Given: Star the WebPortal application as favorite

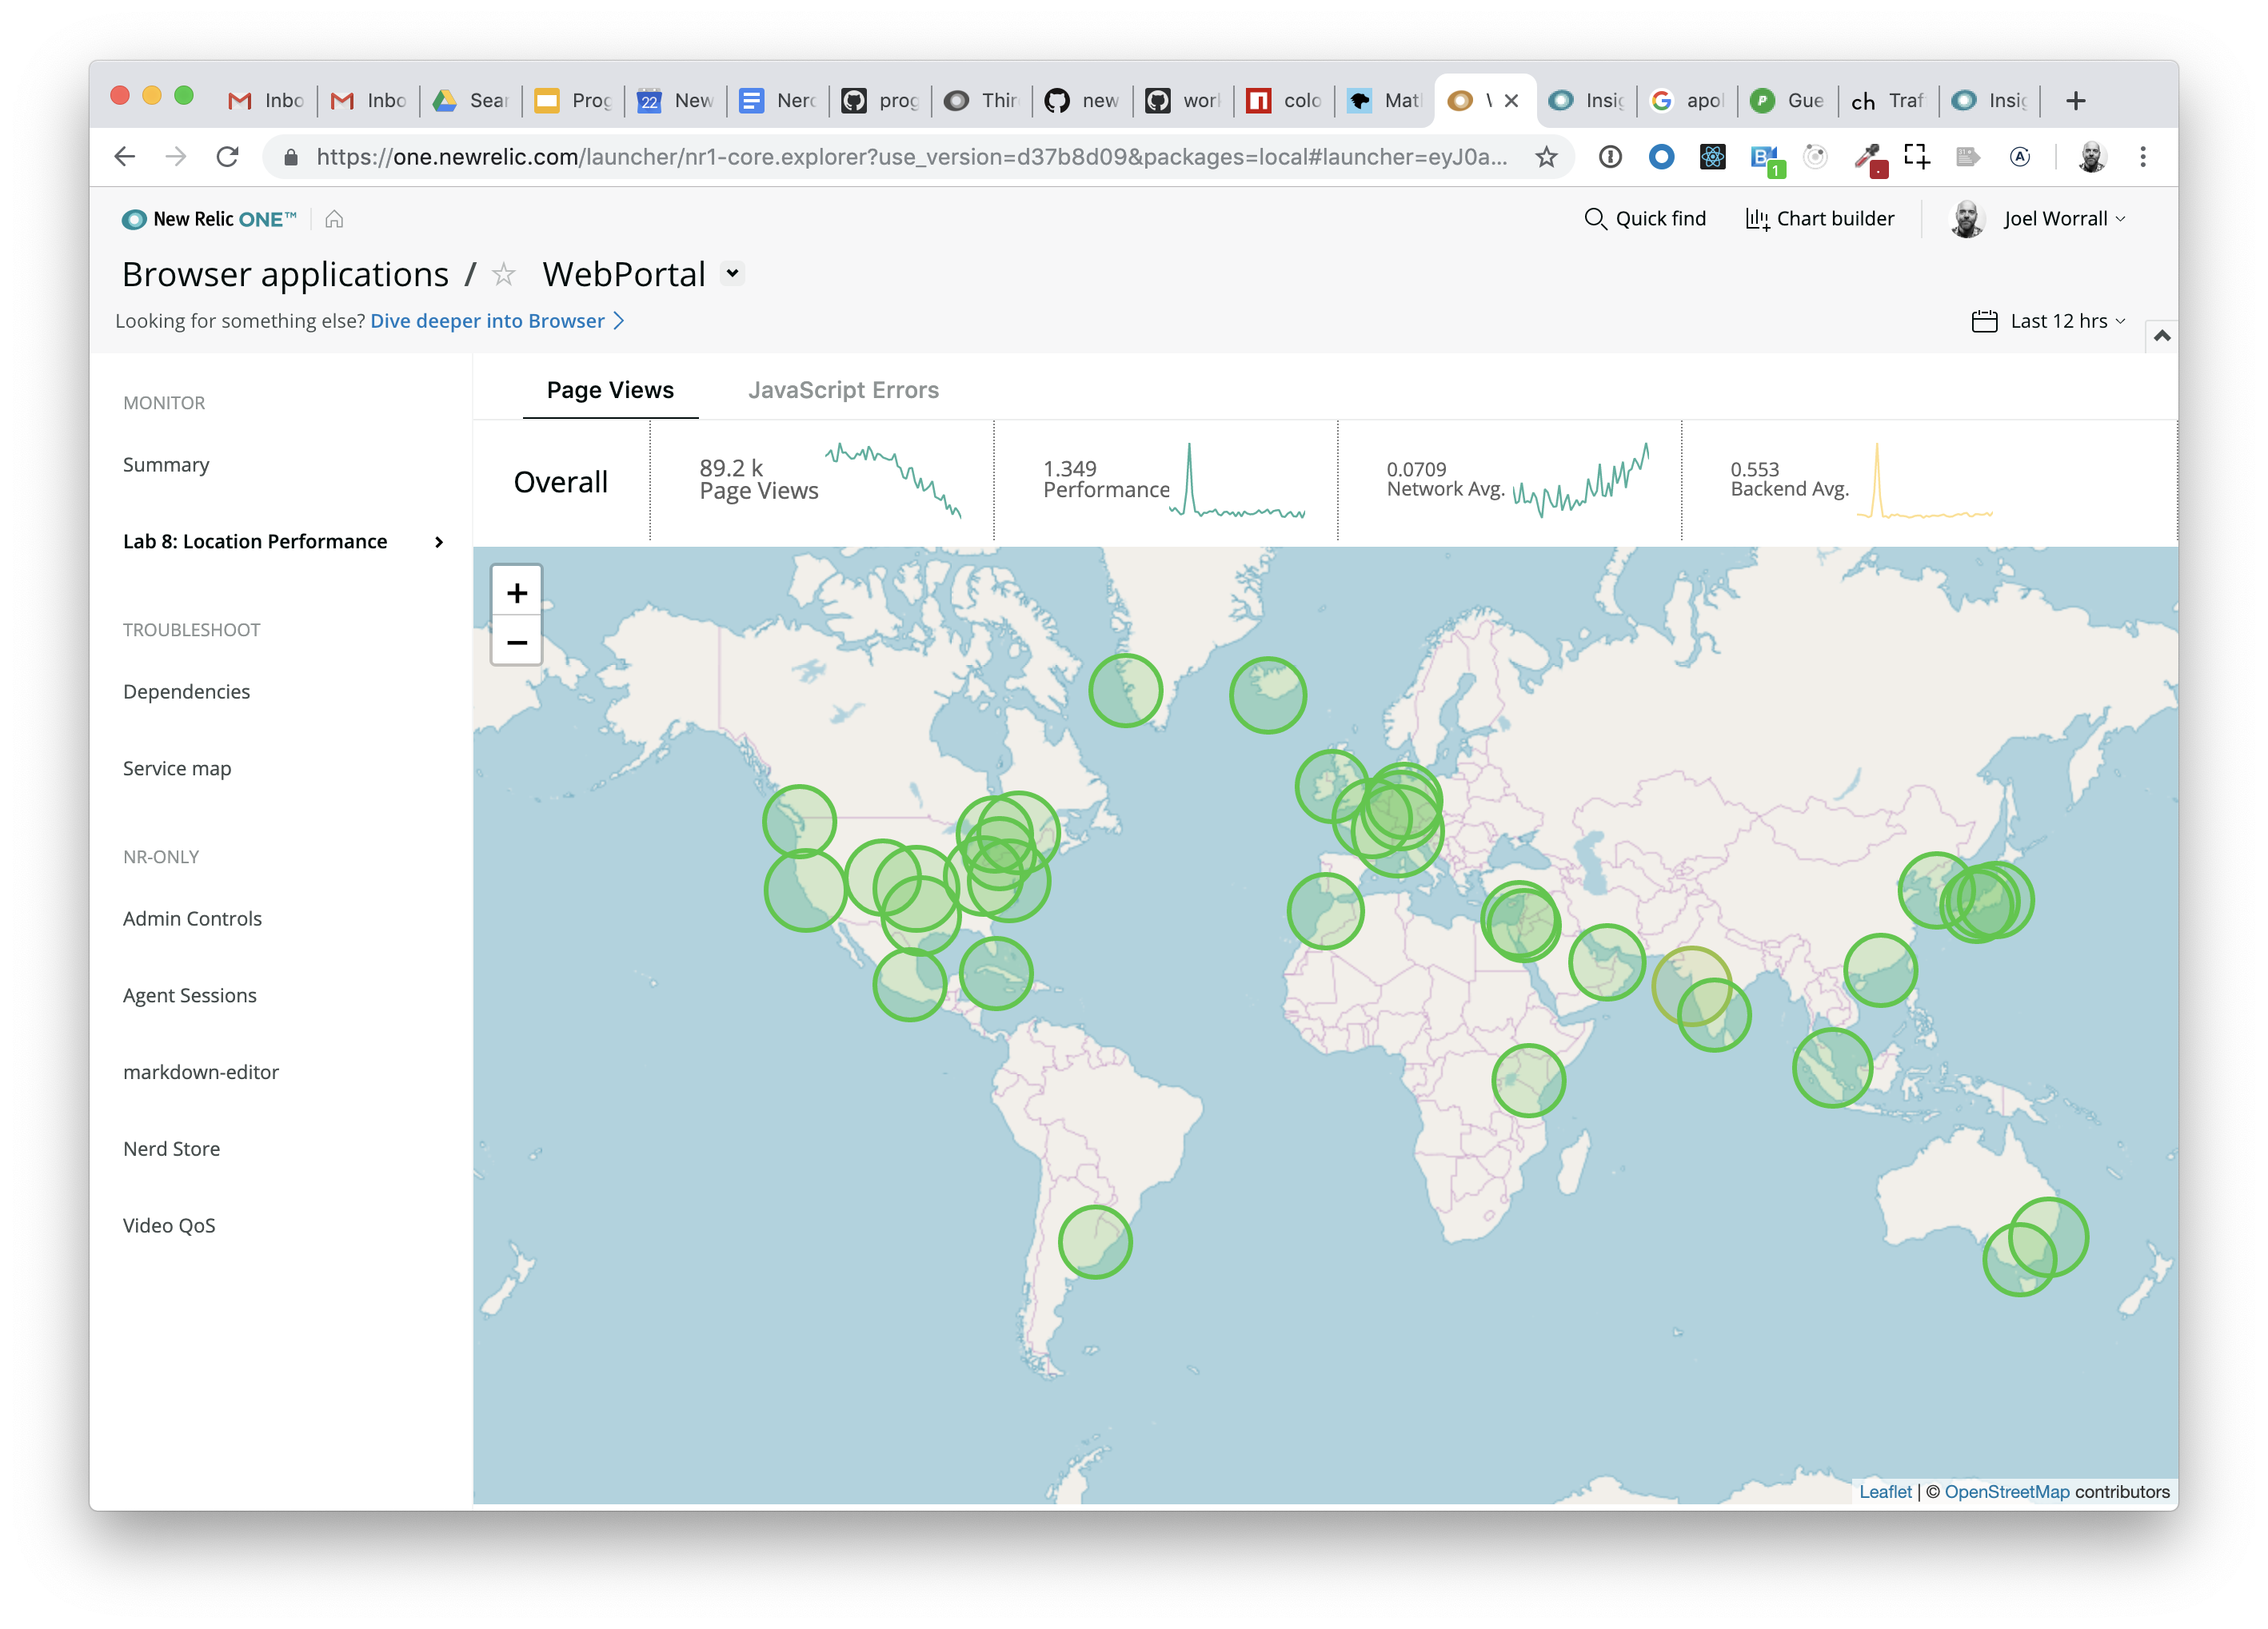Looking at the screenshot, I should click(x=504, y=275).
